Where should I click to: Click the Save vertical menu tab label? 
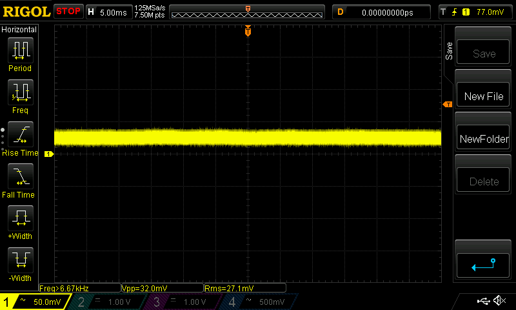(x=449, y=51)
